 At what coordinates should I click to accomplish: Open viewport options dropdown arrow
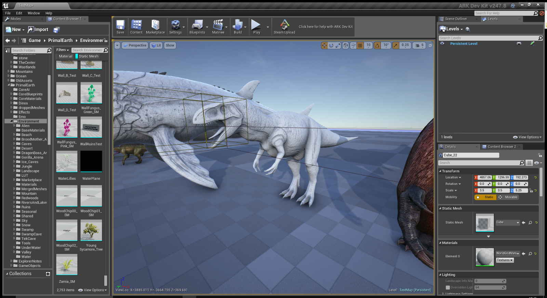click(x=117, y=45)
